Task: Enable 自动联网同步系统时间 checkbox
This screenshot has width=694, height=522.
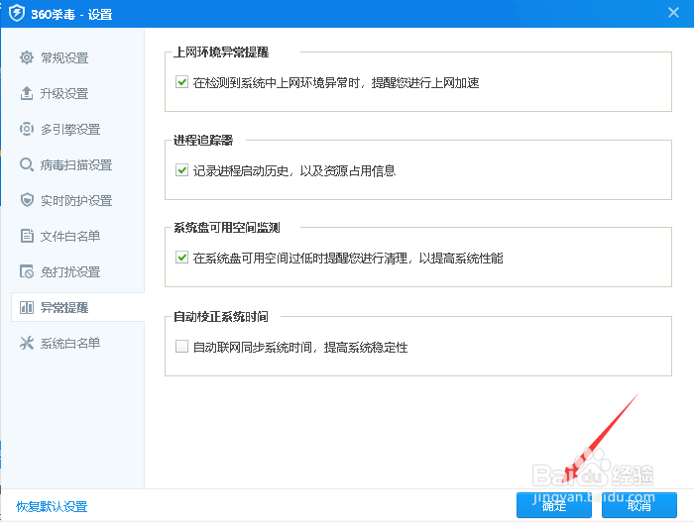Action: pyautogui.click(x=181, y=347)
